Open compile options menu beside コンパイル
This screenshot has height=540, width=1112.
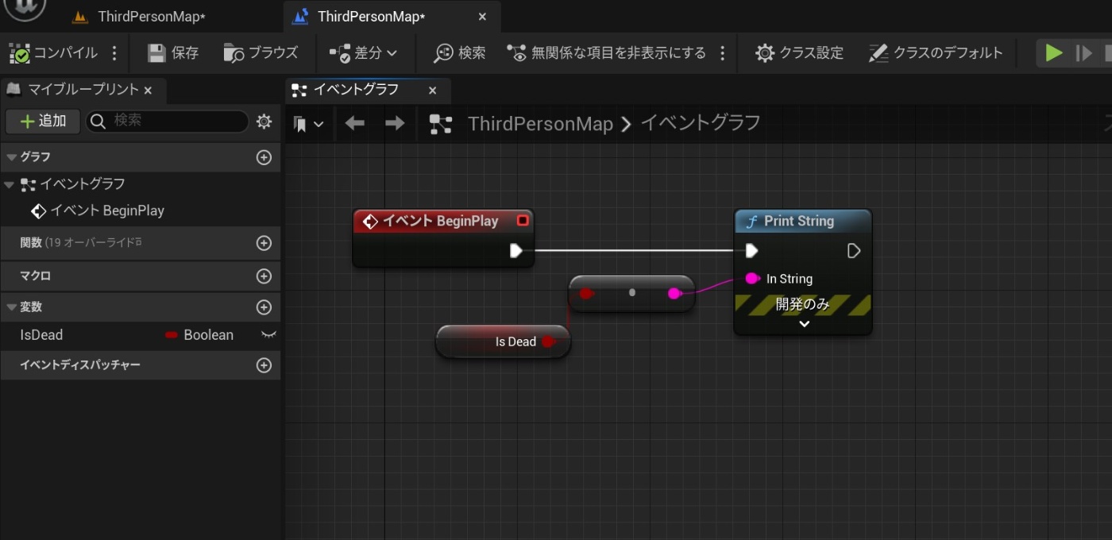coord(114,53)
